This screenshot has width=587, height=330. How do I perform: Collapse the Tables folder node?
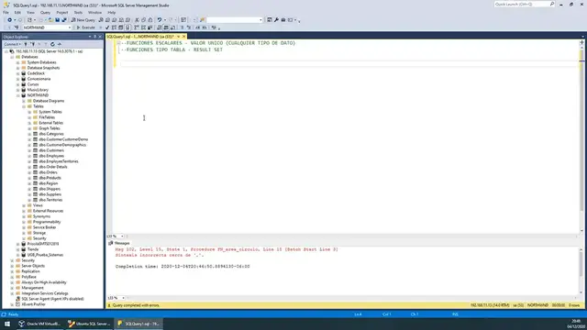pyautogui.click(x=24, y=106)
